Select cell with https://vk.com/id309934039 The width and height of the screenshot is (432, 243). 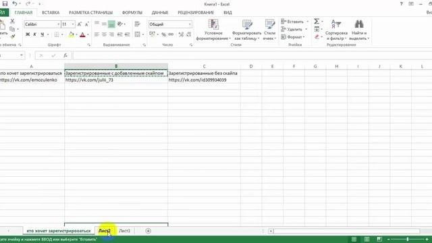point(204,80)
